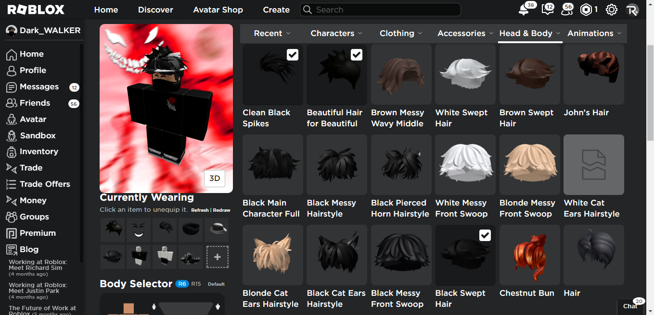This screenshot has width=654, height=315.
Task: Unequip the smiling face item
Action: [x=139, y=230]
